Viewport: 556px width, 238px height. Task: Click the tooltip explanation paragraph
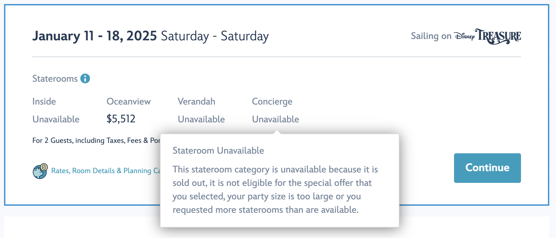(x=275, y=190)
